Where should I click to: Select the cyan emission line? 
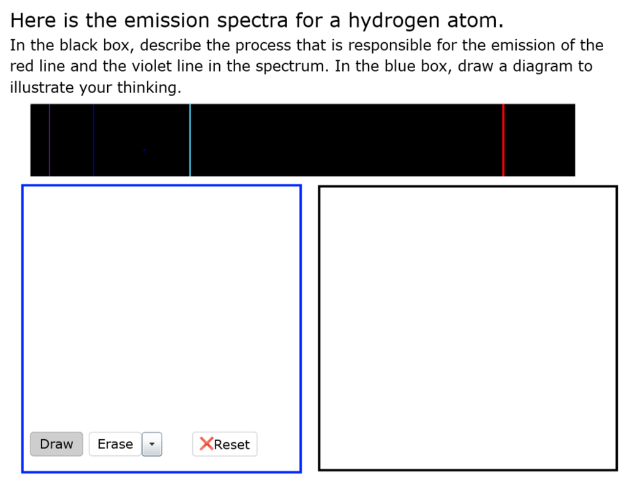pyautogui.click(x=190, y=140)
